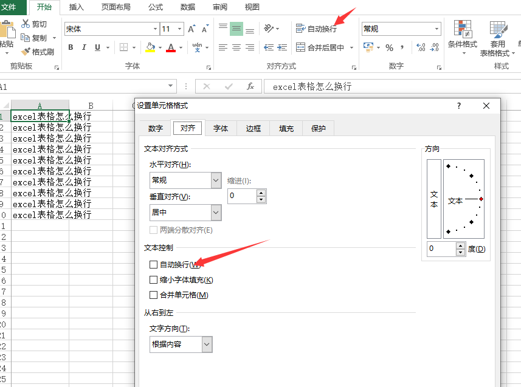
Task: Click the accounting number format icon
Action: click(368, 47)
